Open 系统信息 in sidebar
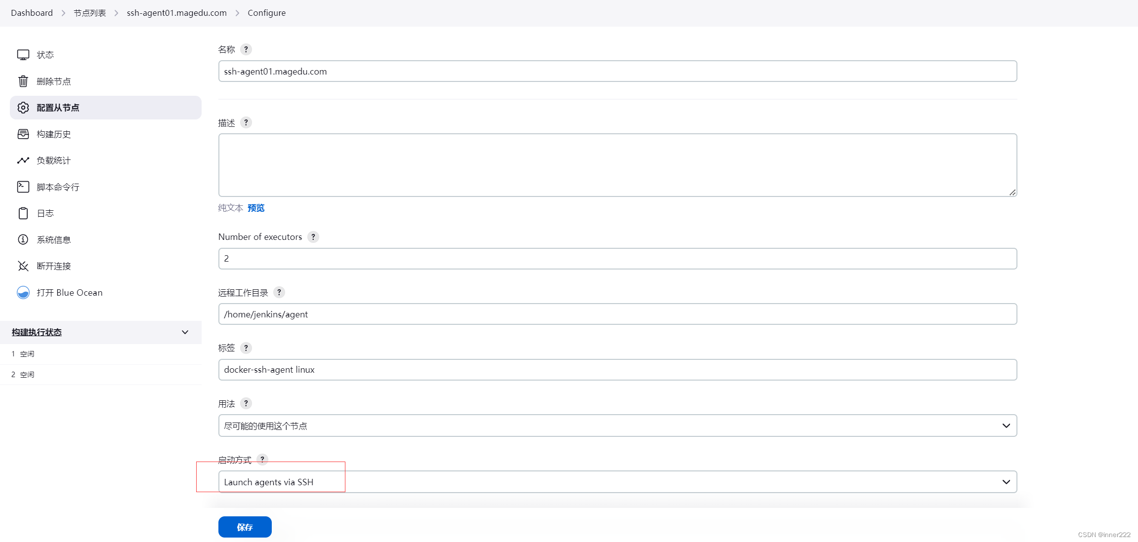Viewport: 1138px width, 542px height. point(106,239)
